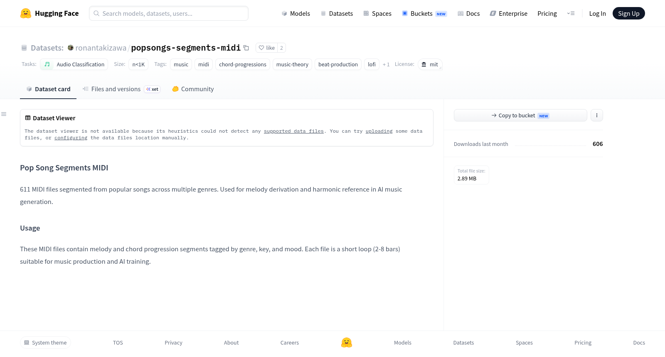
Task: Open Spaces in top navigation
Action: [377, 13]
